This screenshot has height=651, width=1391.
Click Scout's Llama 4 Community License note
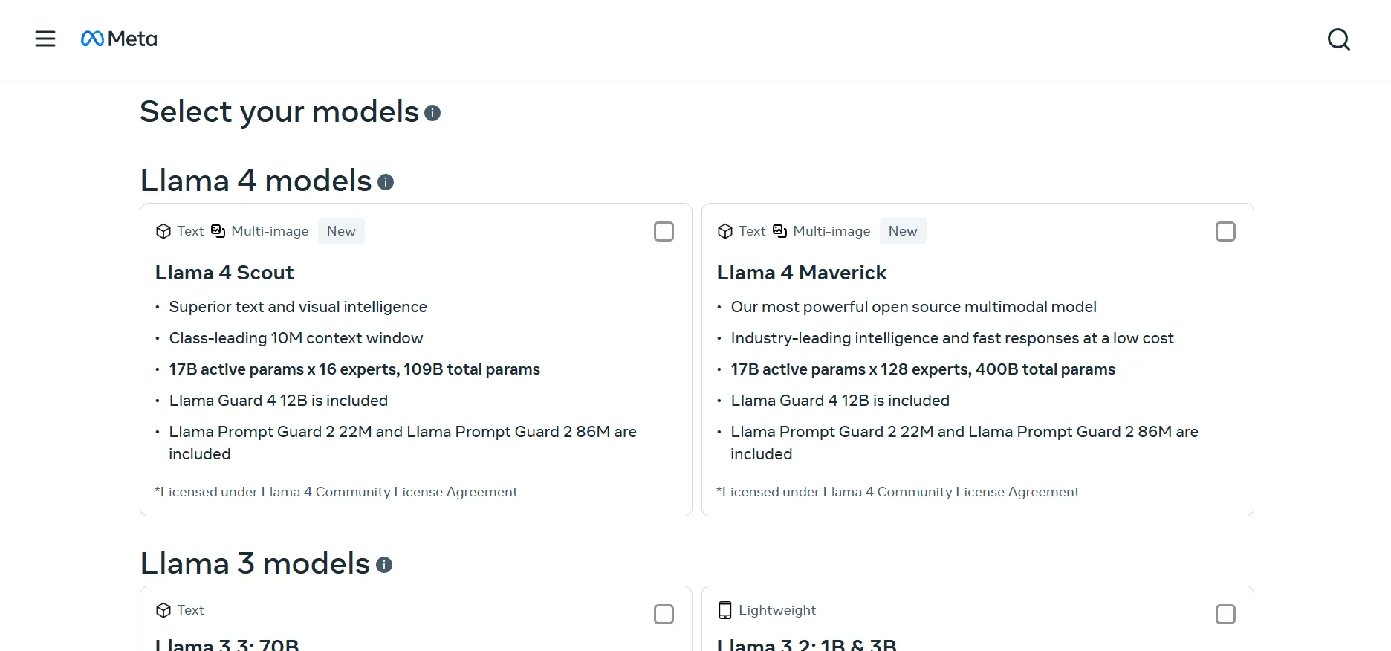[x=336, y=492]
